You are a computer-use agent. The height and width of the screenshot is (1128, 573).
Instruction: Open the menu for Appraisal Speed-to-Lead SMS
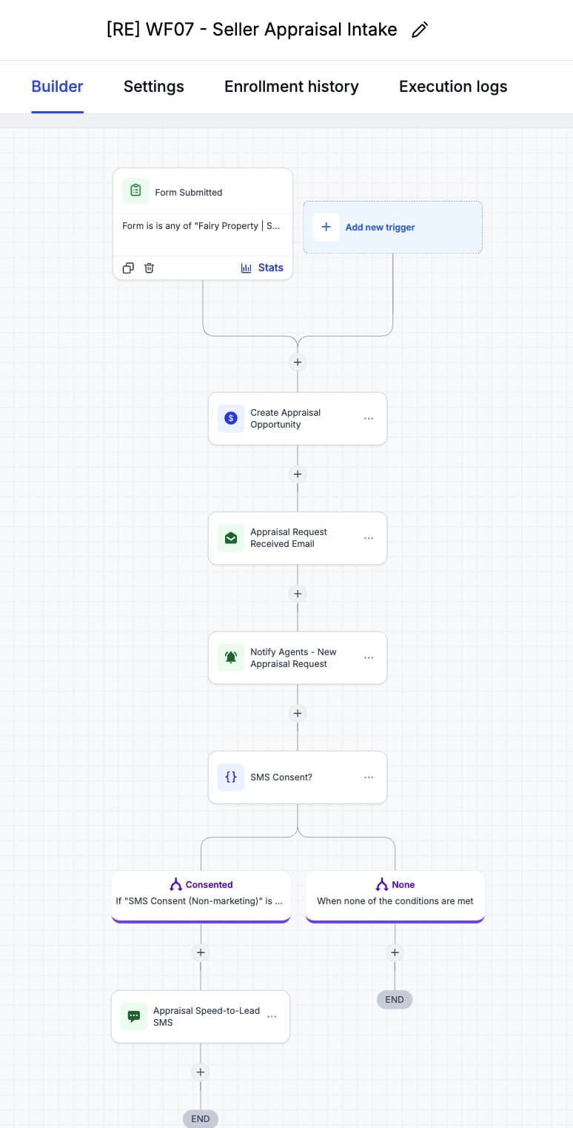272,1017
